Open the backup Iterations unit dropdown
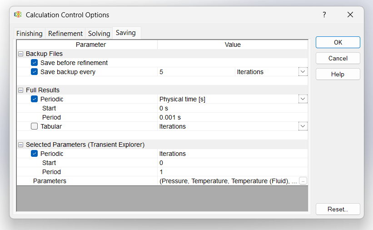This screenshot has height=230, width=373. click(x=303, y=72)
